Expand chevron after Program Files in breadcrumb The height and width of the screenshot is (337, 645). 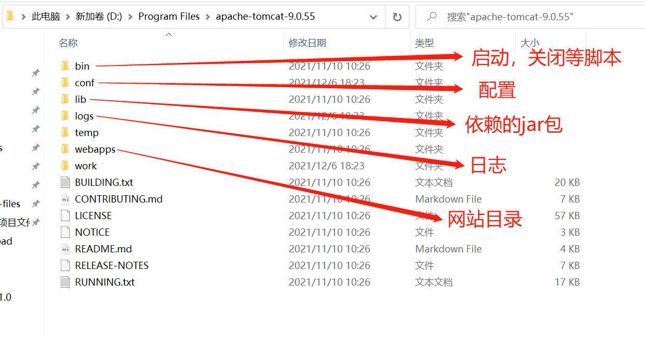208,17
